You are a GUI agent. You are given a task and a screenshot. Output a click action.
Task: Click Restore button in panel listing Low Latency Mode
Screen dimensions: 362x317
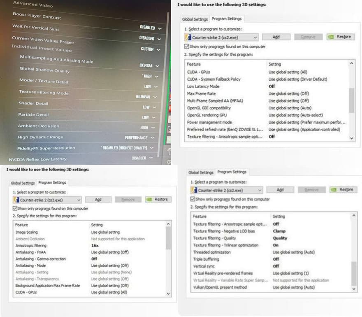click(x=341, y=37)
